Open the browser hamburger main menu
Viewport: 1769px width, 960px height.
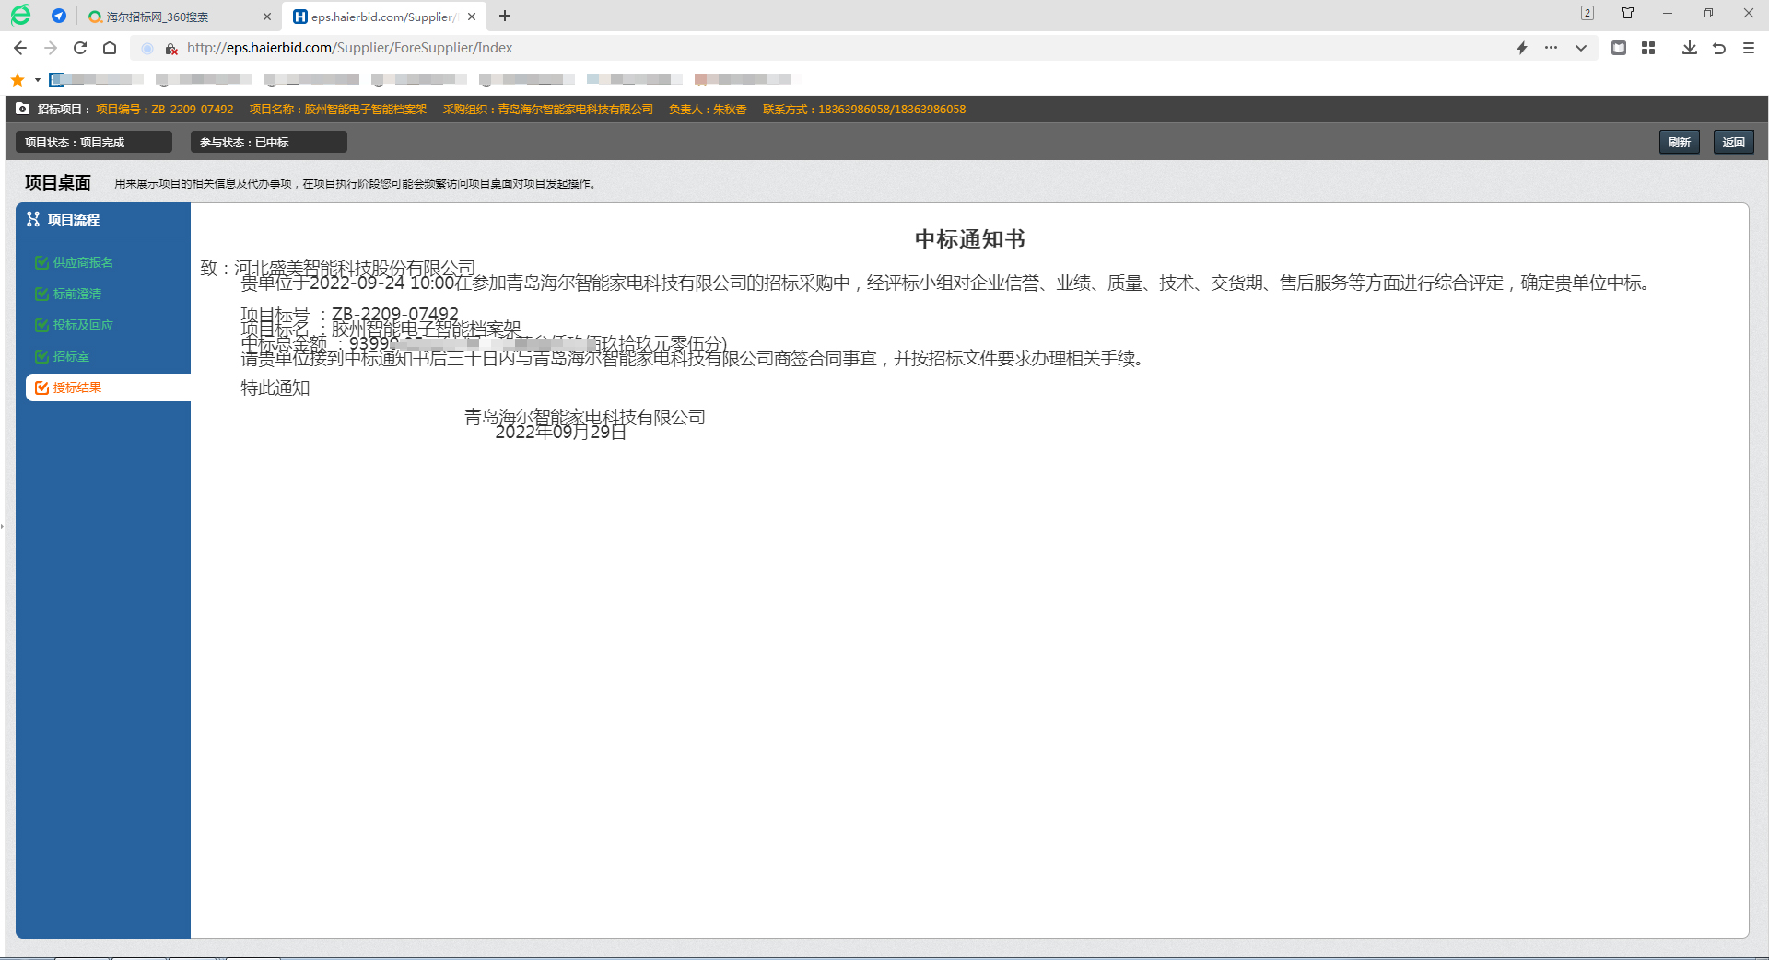tap(1749, 48)
